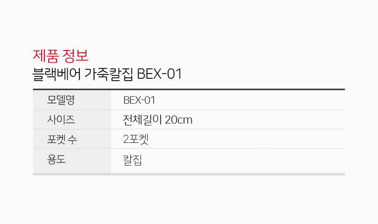
Task: Click the 용도 label cell
Action: click(x=72, y=160)
